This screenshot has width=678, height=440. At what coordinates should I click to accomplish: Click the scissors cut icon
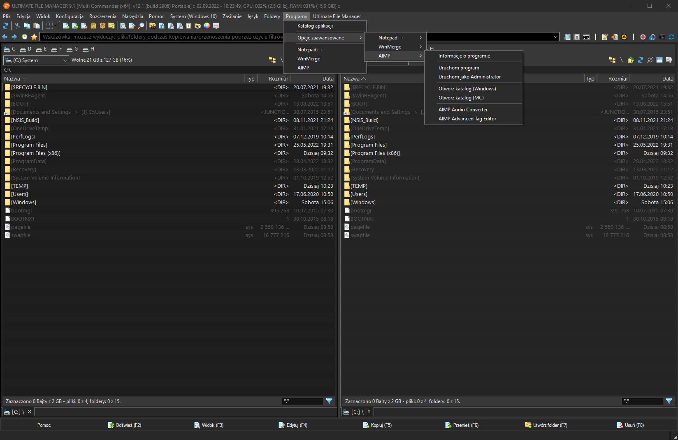coord(17,26)
